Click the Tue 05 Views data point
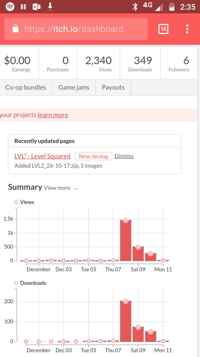 pyautogui.click(x=89, y=260)
